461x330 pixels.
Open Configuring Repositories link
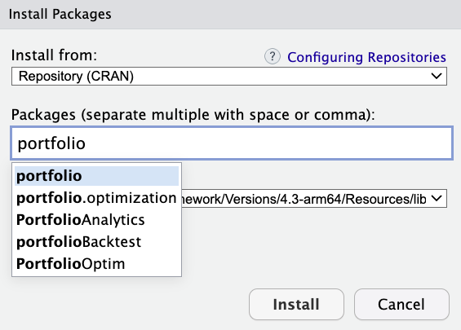366,57
